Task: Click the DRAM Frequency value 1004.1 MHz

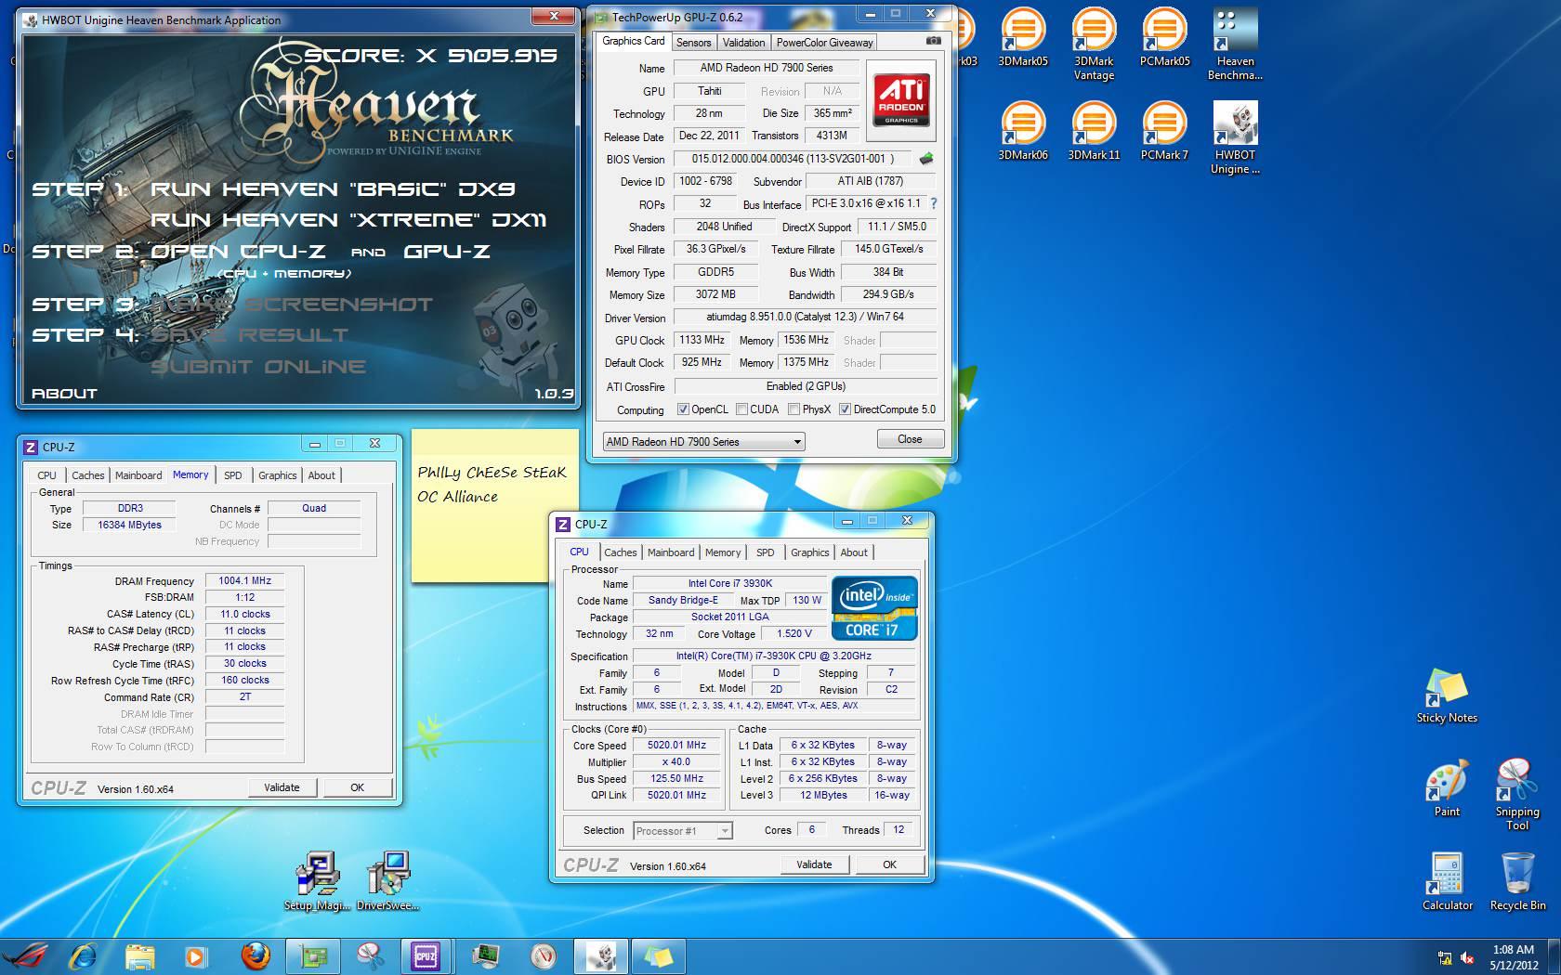Action: pos(244,581)
